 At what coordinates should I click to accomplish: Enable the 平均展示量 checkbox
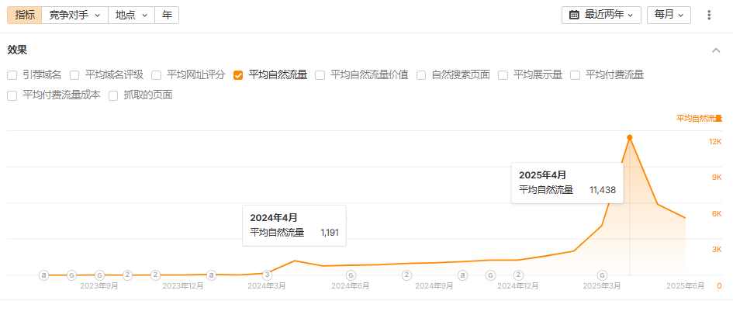click(503, 74)
